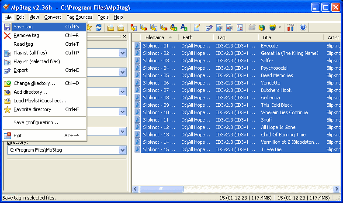Run Tag to Filename converter icon
Screen dimensions: 343x203
coord(133,27)
